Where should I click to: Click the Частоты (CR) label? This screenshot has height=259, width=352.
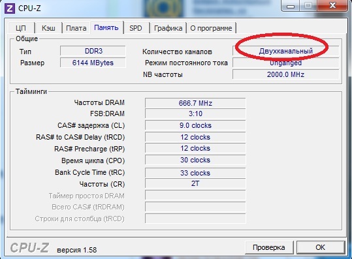(x=102, y=184)
